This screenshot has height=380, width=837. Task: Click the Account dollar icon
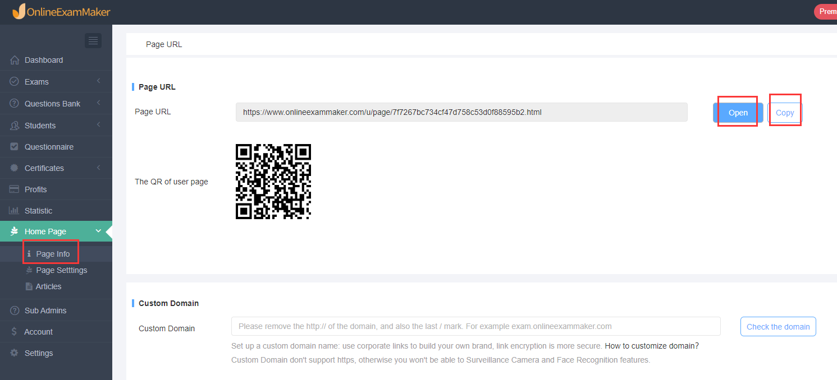[x=15, y=332]
